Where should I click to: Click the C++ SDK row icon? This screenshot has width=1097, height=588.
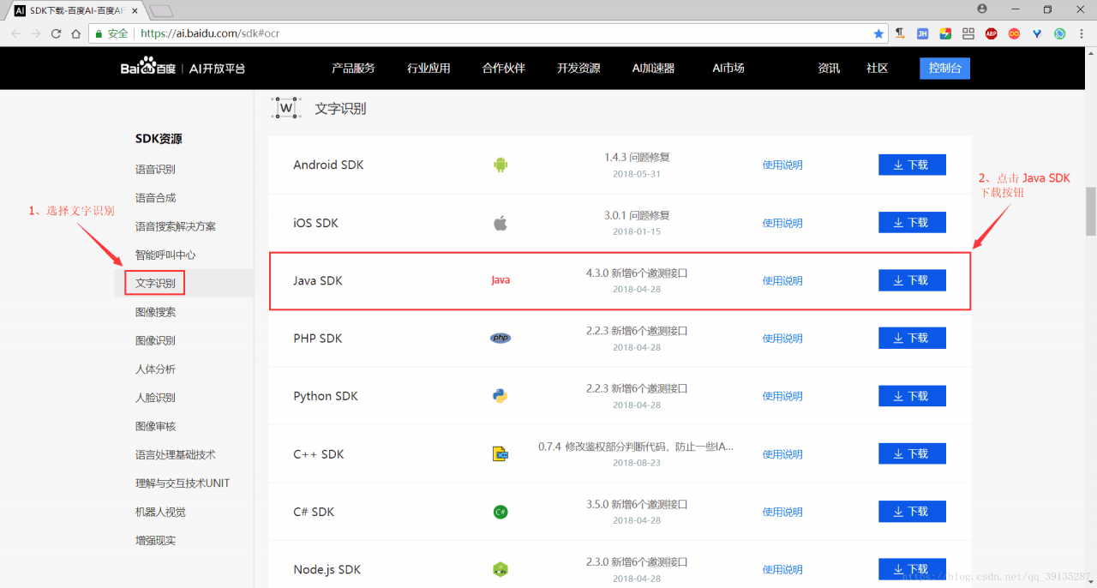pyautogui.click(x=501, y=453)
